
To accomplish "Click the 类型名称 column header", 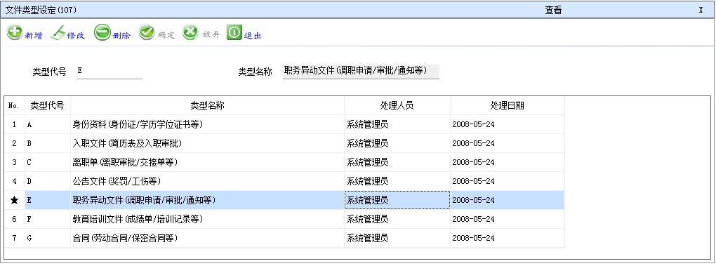I will pyautogui.click(x=207, y=105).
